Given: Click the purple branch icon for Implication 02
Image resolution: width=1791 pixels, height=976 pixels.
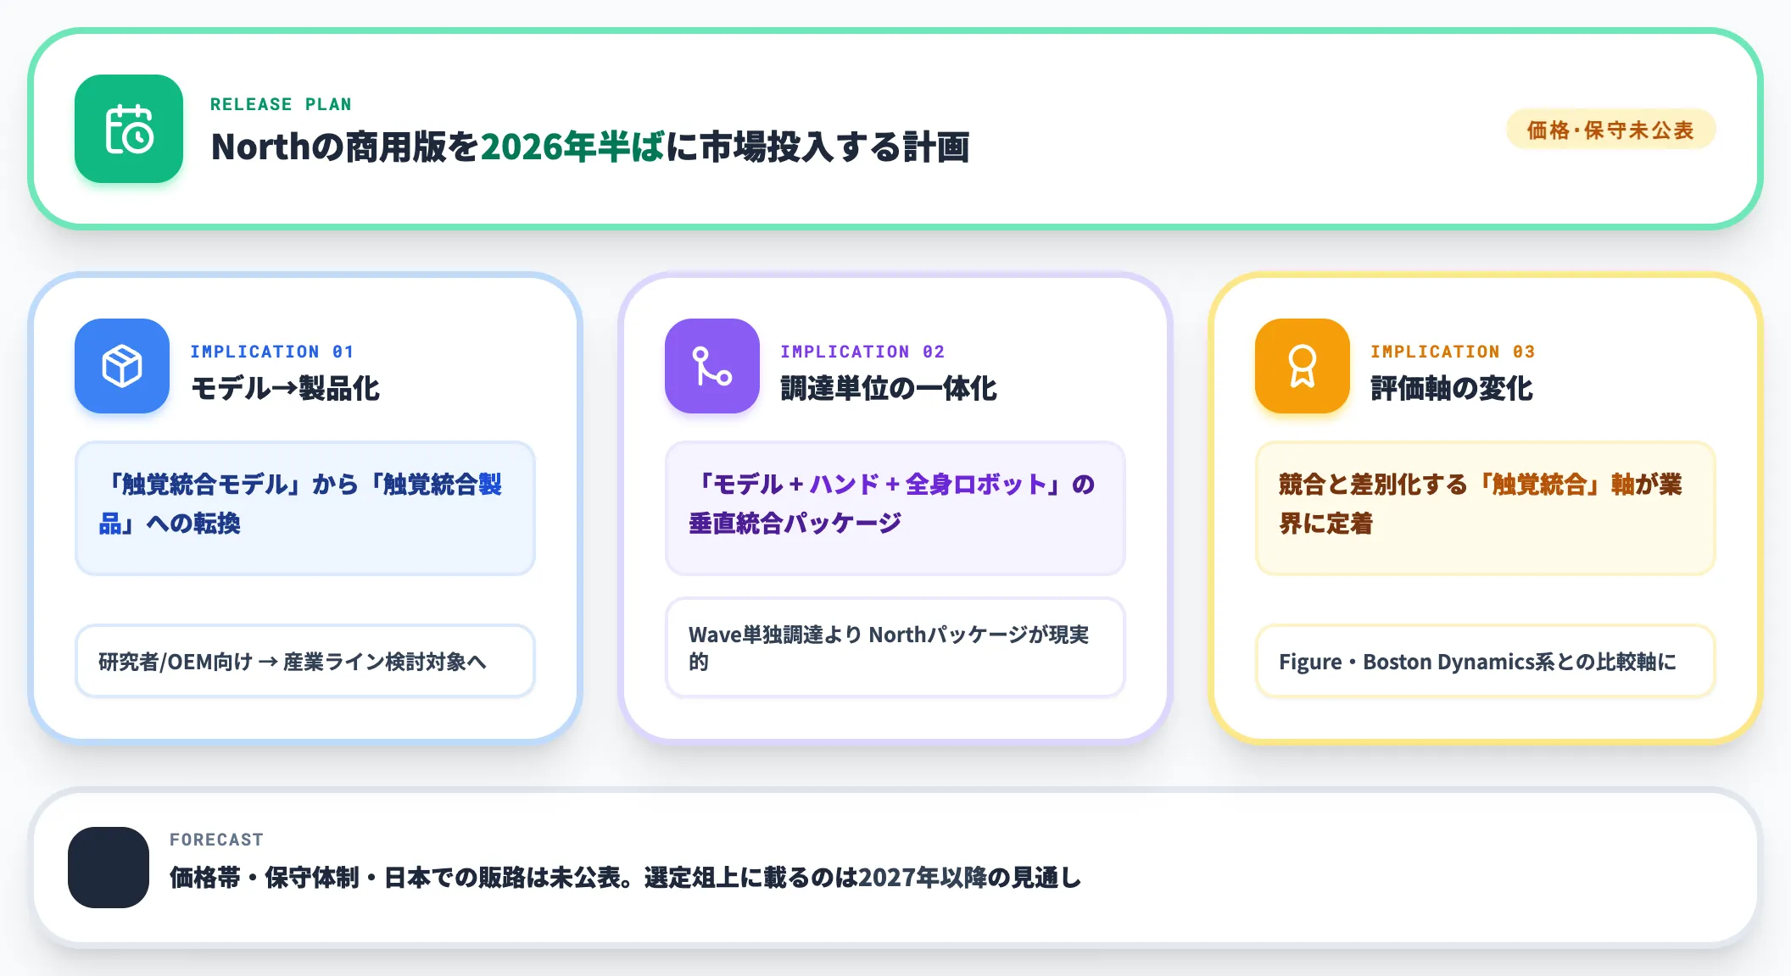Looking at the screenshot, I should coord(712,366).
